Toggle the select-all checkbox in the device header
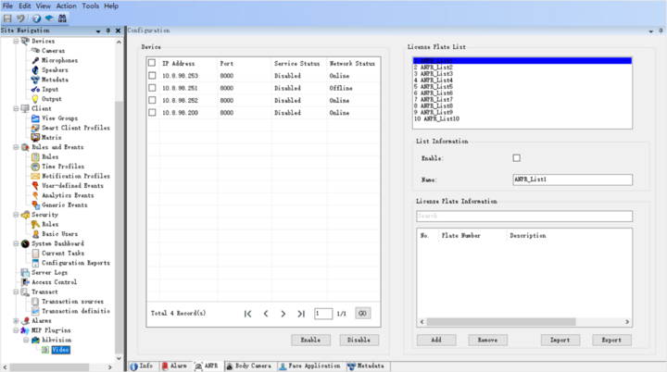The image size is (667, 372). (152, 62)
